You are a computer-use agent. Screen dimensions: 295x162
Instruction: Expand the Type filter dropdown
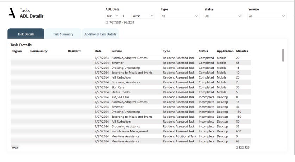point(180,16)
